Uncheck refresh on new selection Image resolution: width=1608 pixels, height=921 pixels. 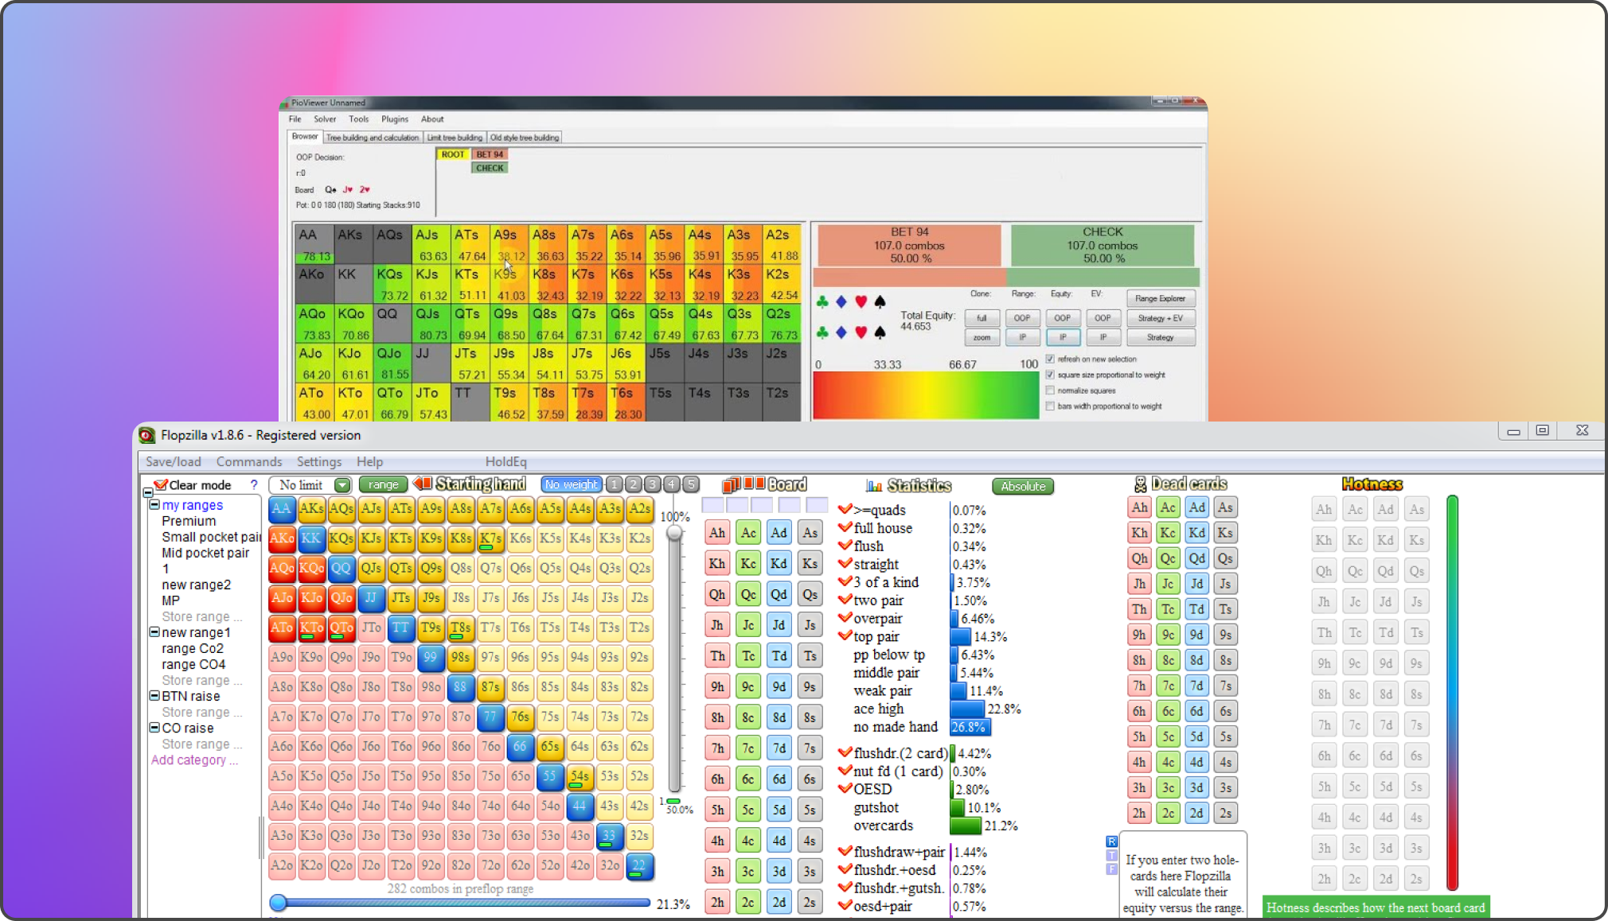pyautogui.click(x=1051, y=359)
